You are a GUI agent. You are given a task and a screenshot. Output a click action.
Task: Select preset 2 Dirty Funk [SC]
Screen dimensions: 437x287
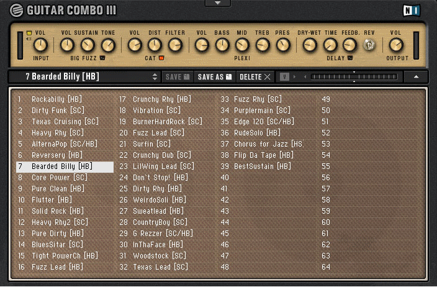click(x=65, y=110)
